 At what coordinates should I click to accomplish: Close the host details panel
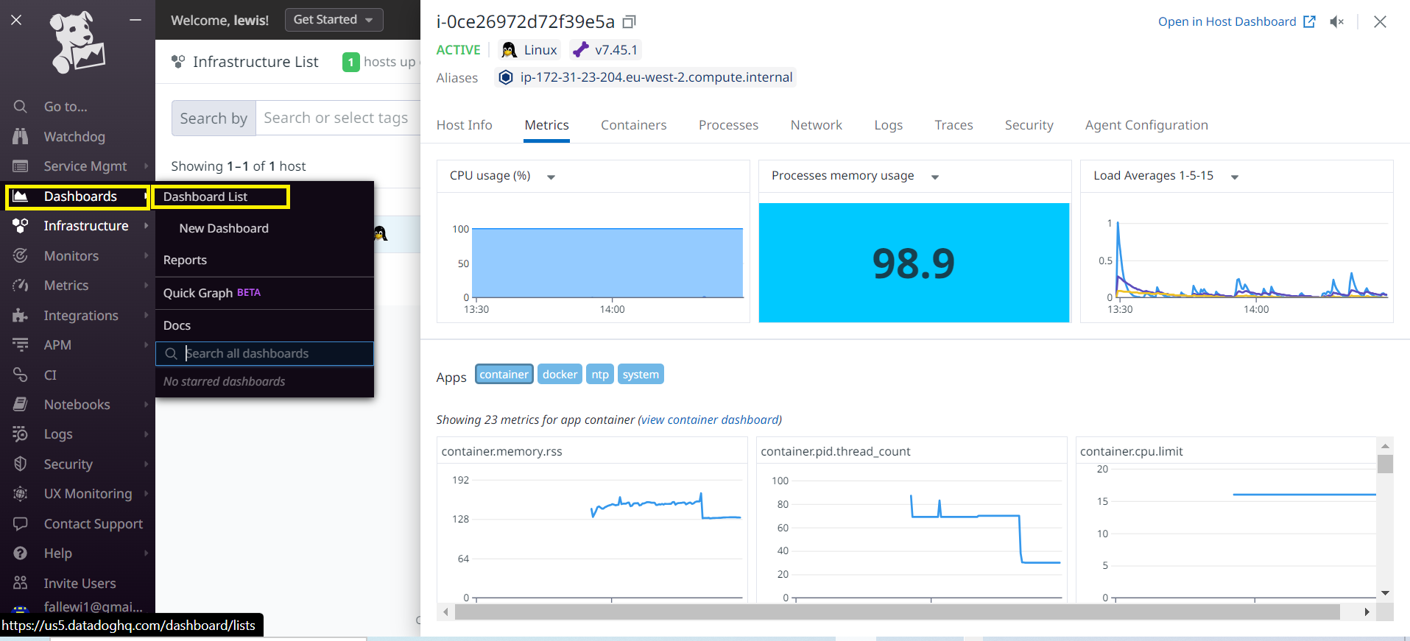pyautogui.click(x=1381, y=22)
